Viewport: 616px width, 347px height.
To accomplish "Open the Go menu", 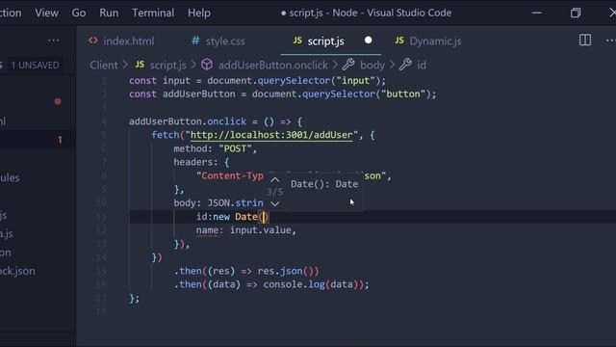I will (79, 13).
